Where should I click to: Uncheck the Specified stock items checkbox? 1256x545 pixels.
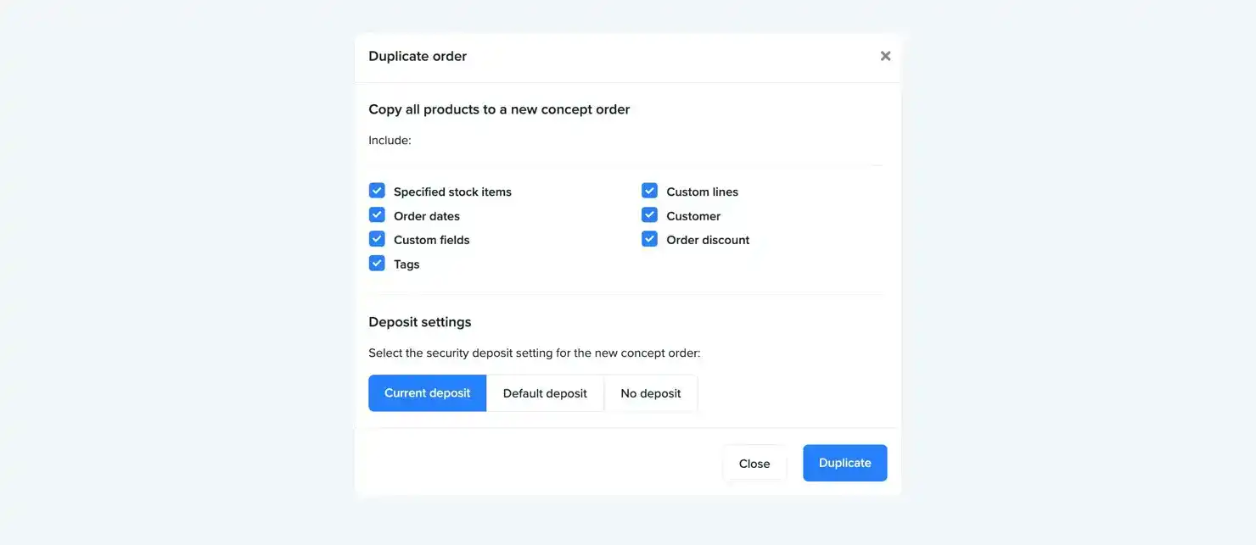click(x=377, y=190)
